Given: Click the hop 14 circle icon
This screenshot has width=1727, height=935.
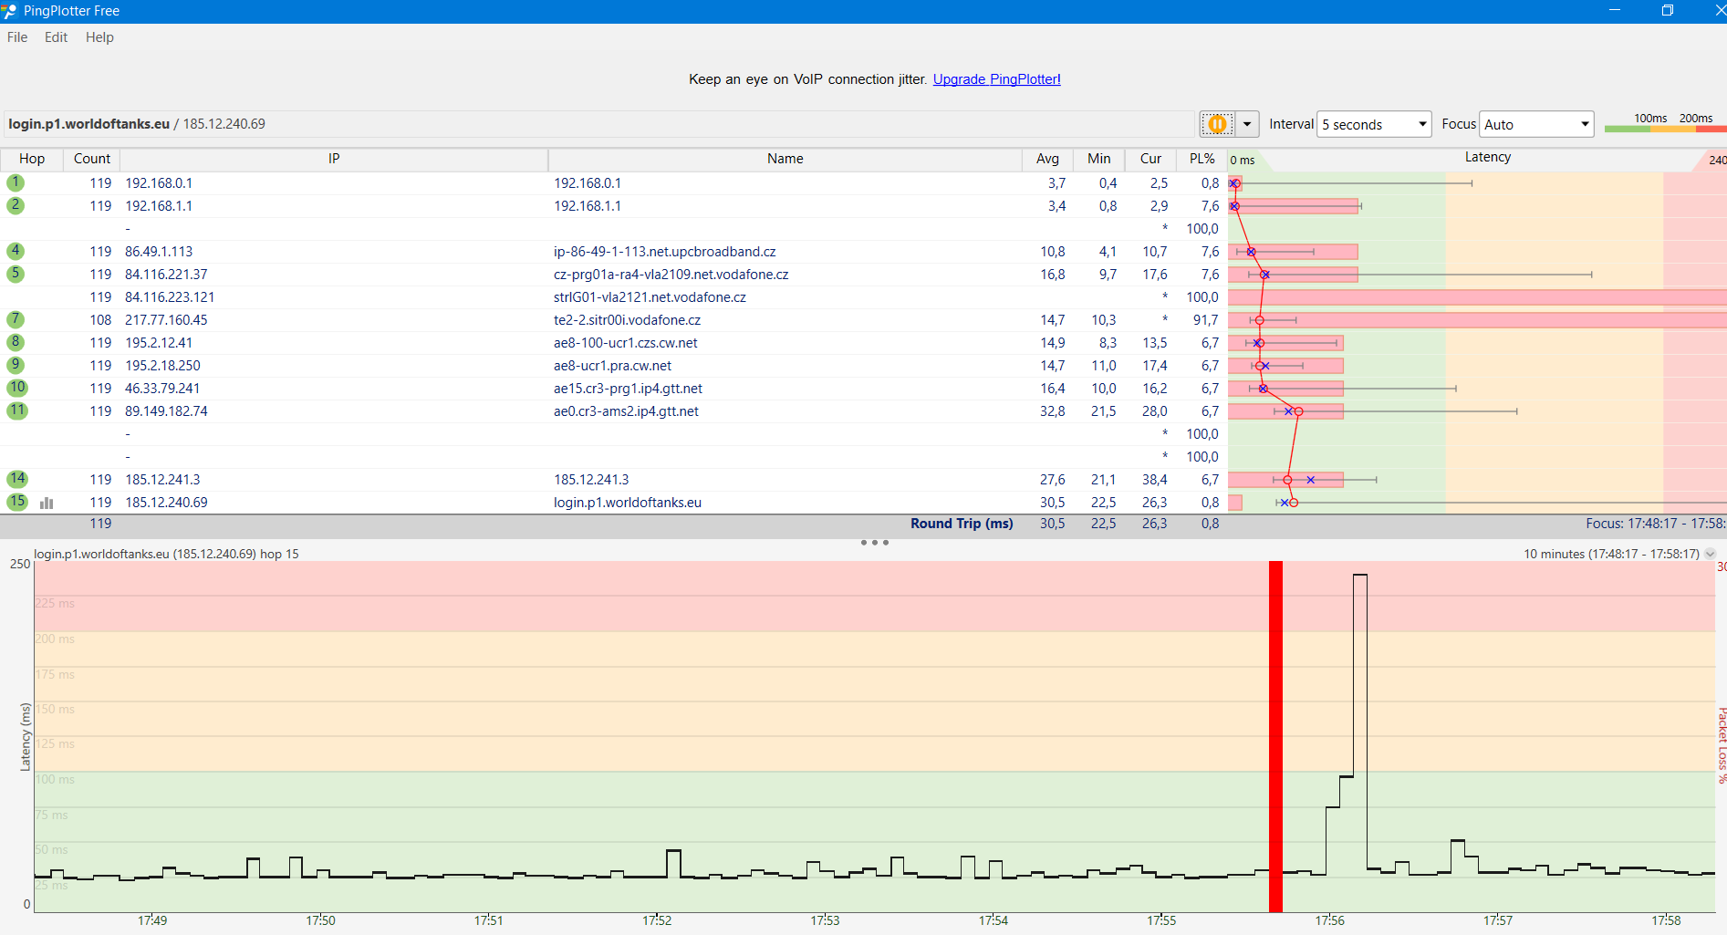Looking at the screenshot, I should (17, 479).
